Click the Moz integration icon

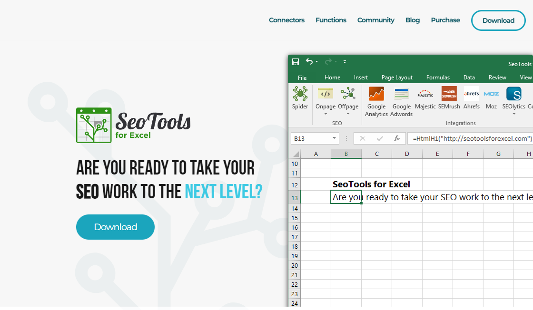pyautogui.click(x=491, y=94)
